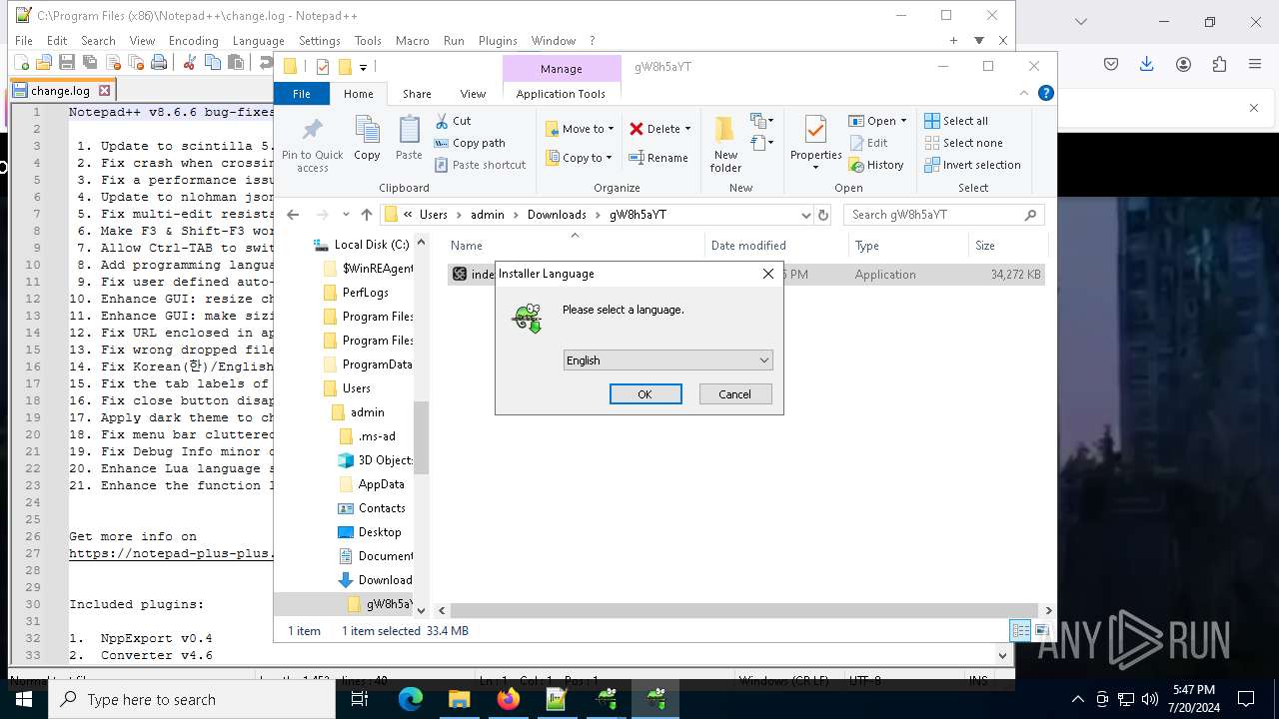Click OK in the Installer Language dialog
This screenshot has height=719, width=1279.
coord(645,394)
